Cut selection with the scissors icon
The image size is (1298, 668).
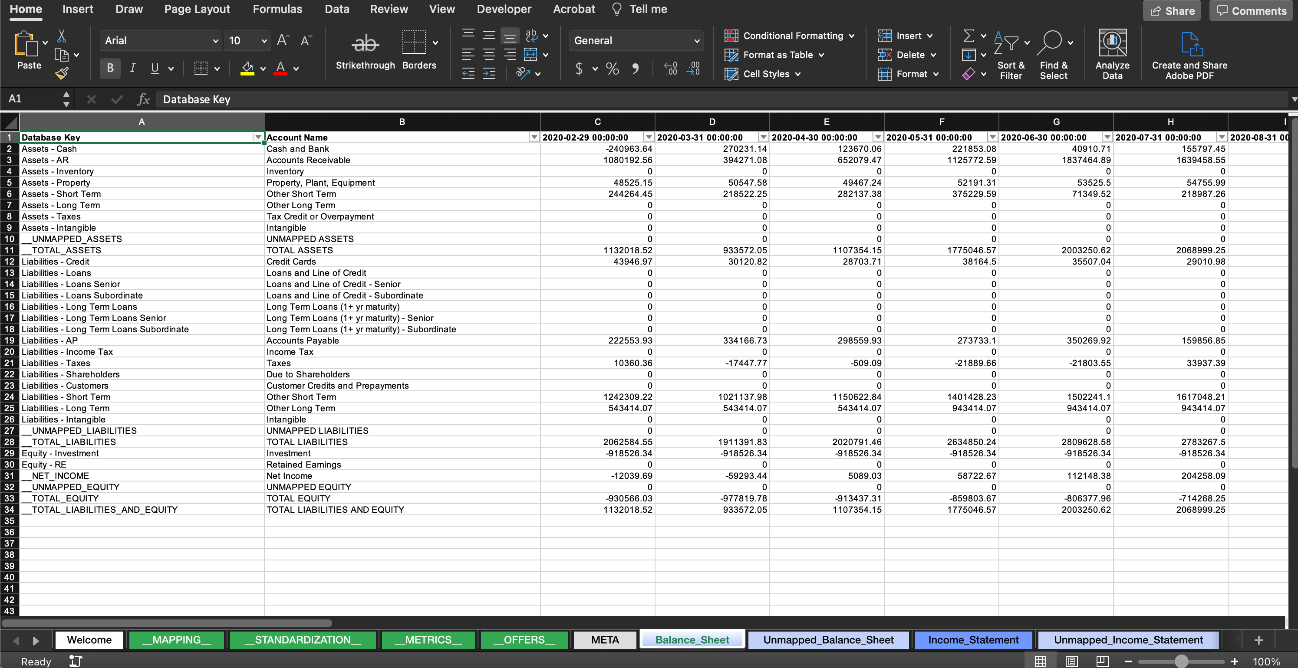tap(62, 36)
